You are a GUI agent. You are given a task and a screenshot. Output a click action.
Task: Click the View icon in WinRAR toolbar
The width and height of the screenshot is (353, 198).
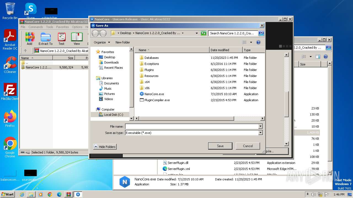click(77, 39)
